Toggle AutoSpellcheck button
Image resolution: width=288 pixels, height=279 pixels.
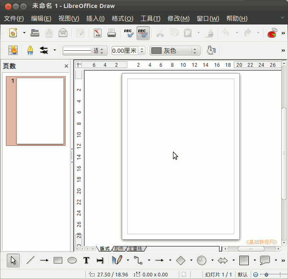[143, 33]
